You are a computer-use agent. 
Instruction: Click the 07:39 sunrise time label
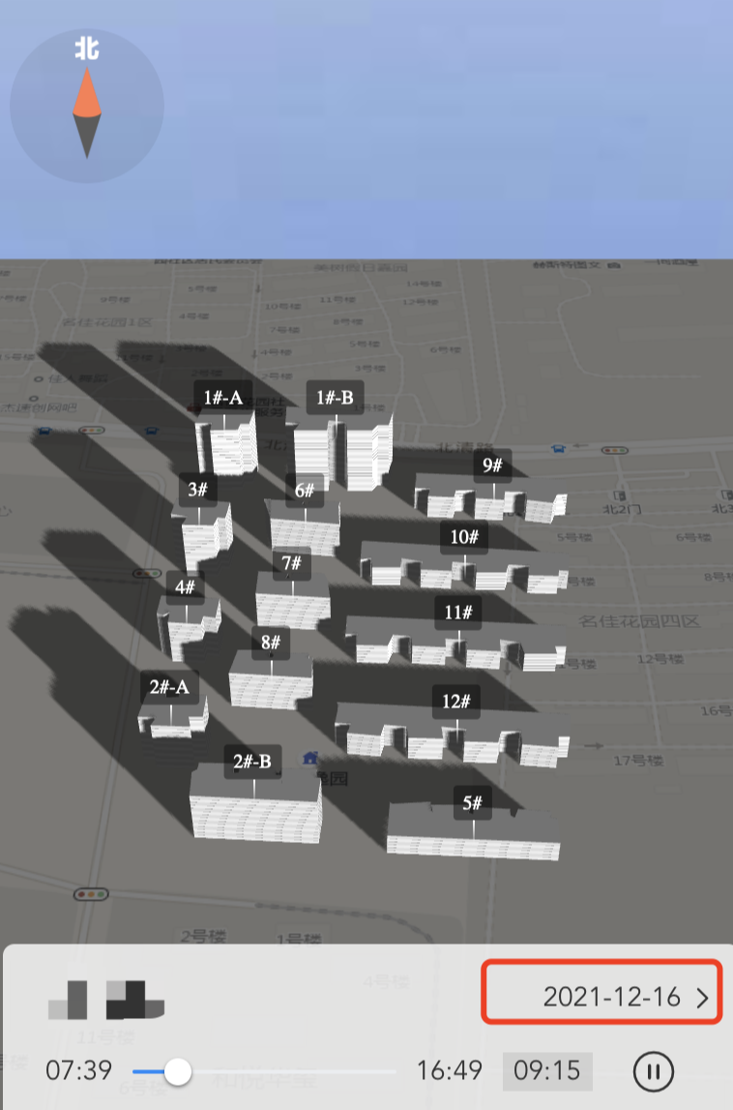coord(78,1071)
